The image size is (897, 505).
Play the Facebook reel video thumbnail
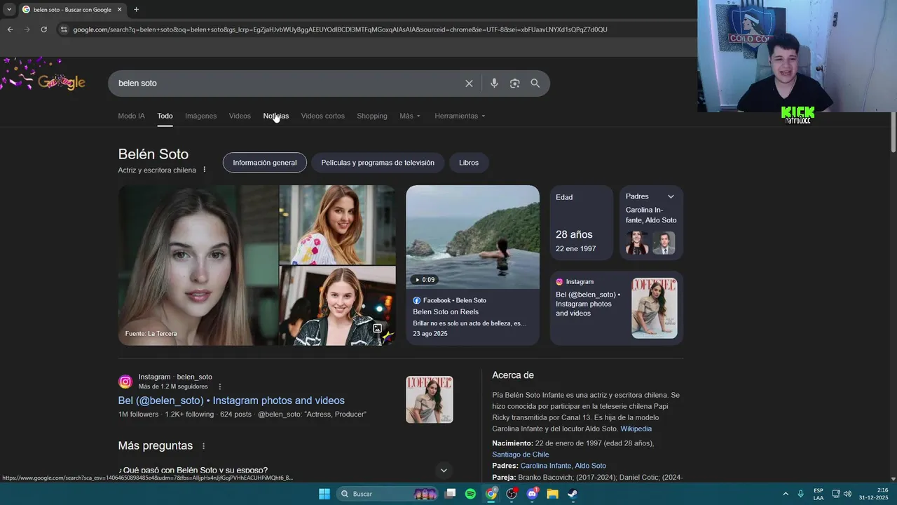(473, 237)
